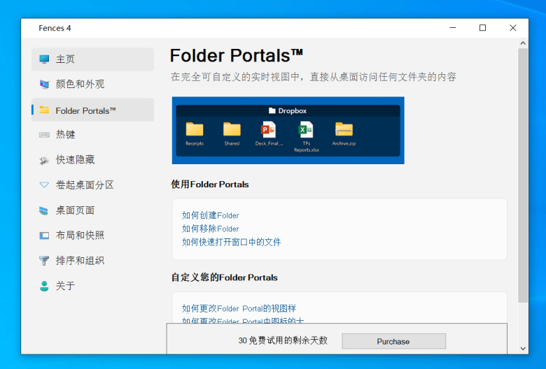This screenshot has width=546, height=369.
Task: Click the PowerPoint Deck_Final file icon
Action: [x=269, y=129]
